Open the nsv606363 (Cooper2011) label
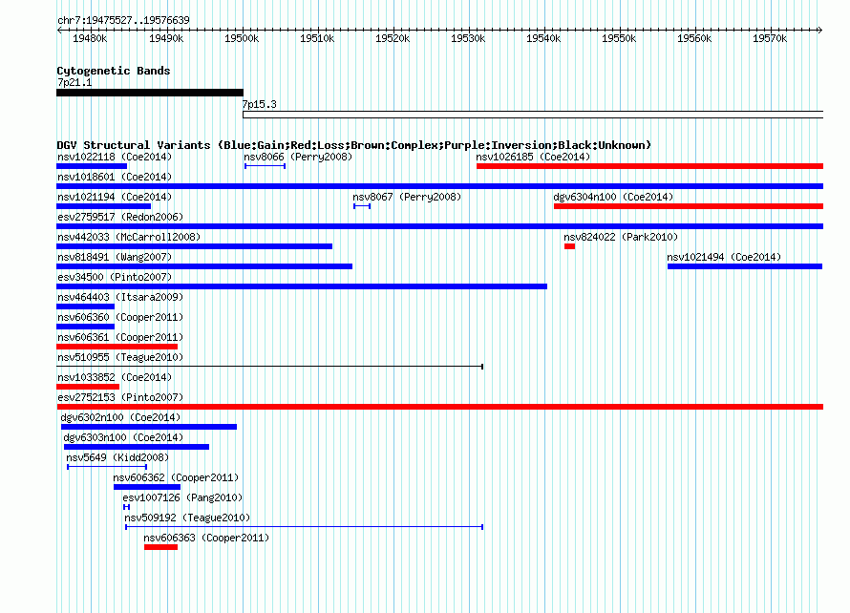 206,538
